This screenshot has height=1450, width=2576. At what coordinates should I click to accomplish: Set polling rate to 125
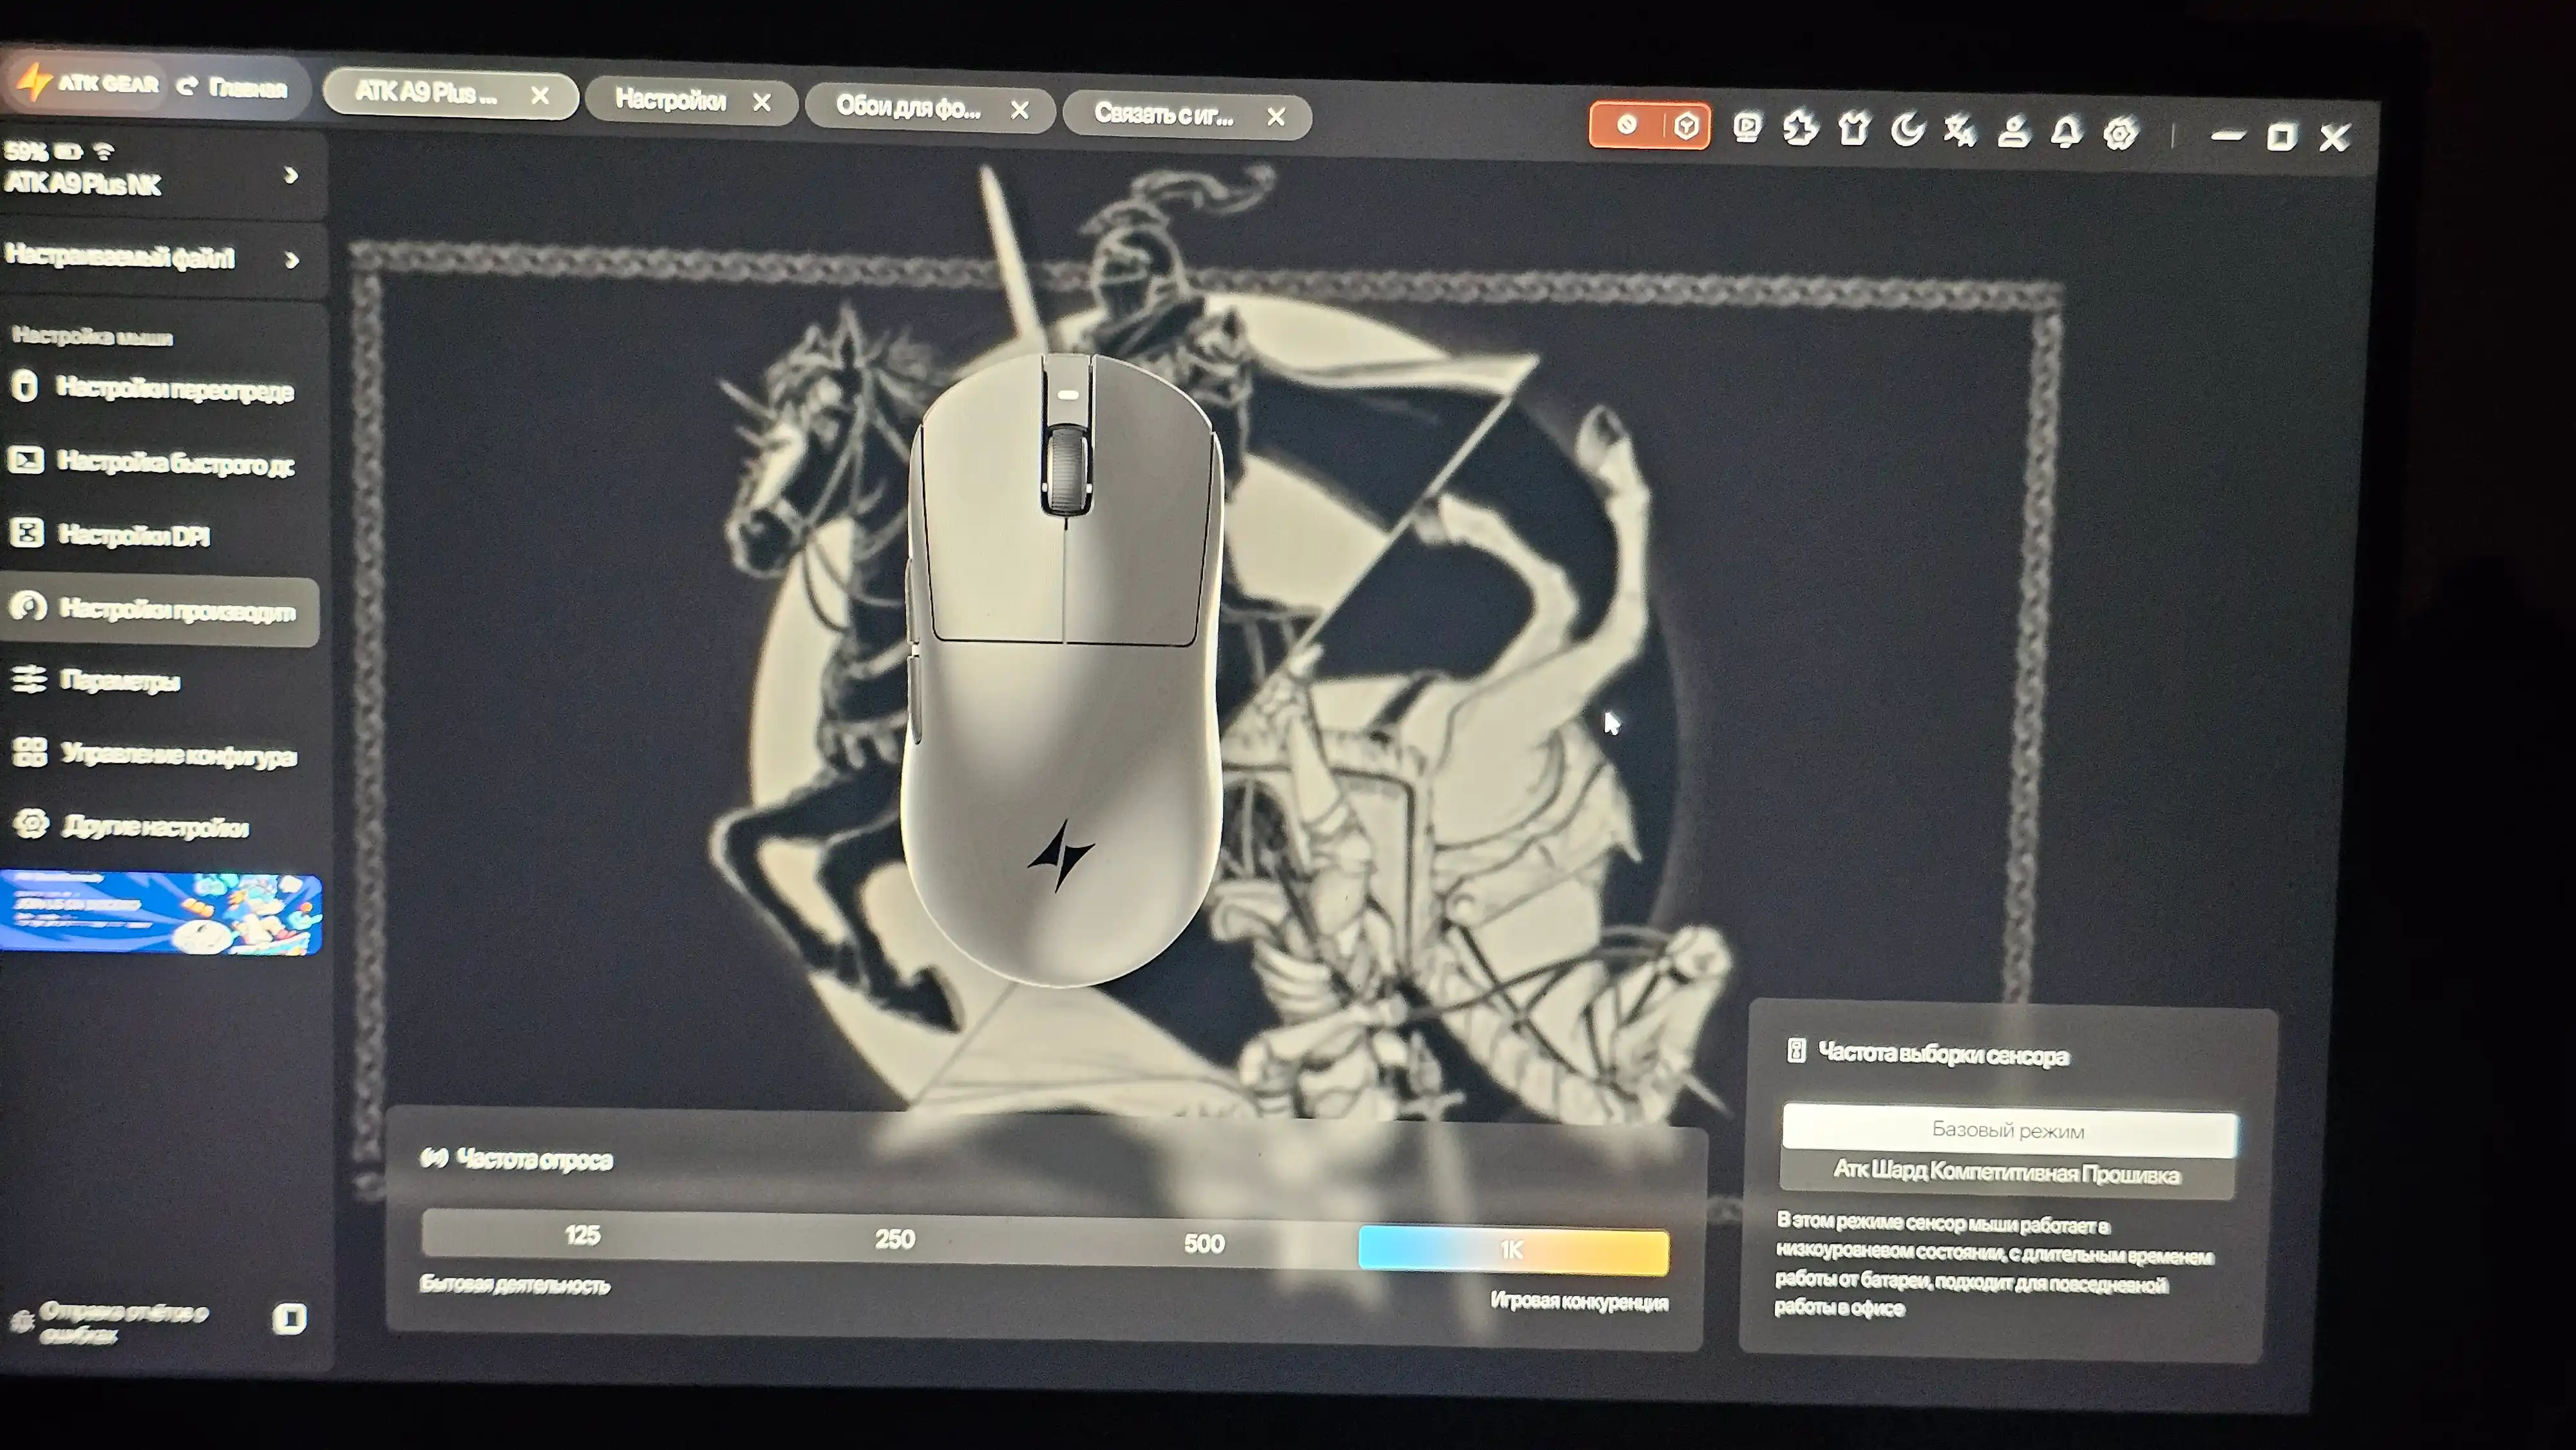(582, 1235)
